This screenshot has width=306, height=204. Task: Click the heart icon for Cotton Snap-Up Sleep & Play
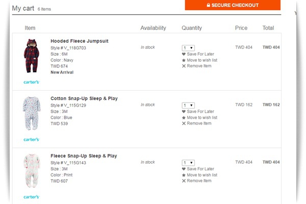coord(184,112)
